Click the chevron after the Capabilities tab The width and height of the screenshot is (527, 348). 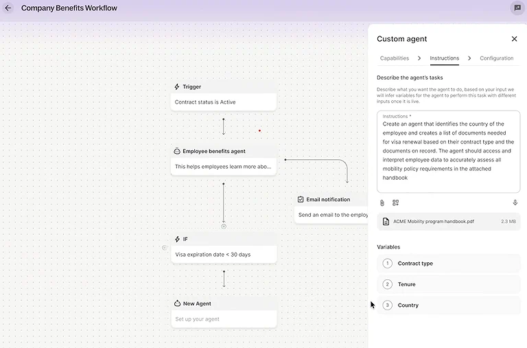point(419,58)
